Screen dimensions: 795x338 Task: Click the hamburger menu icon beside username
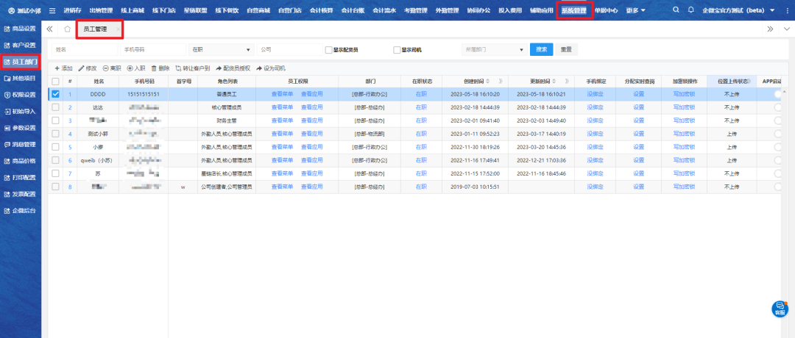tap(52, 10)
